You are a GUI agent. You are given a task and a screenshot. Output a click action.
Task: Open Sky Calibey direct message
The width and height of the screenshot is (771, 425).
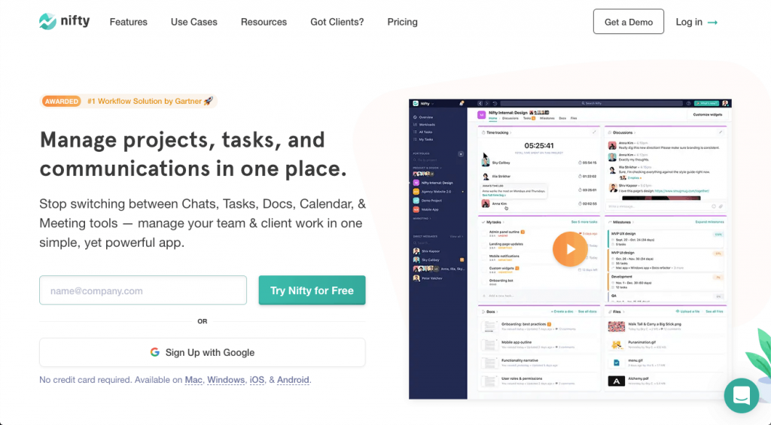point(426,260)
